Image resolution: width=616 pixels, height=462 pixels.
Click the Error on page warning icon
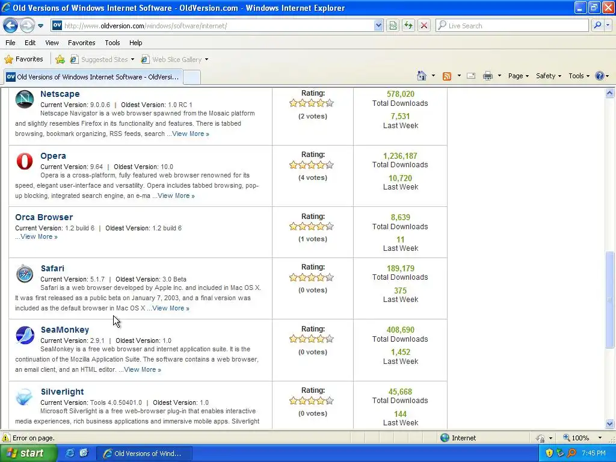point(6,438)
